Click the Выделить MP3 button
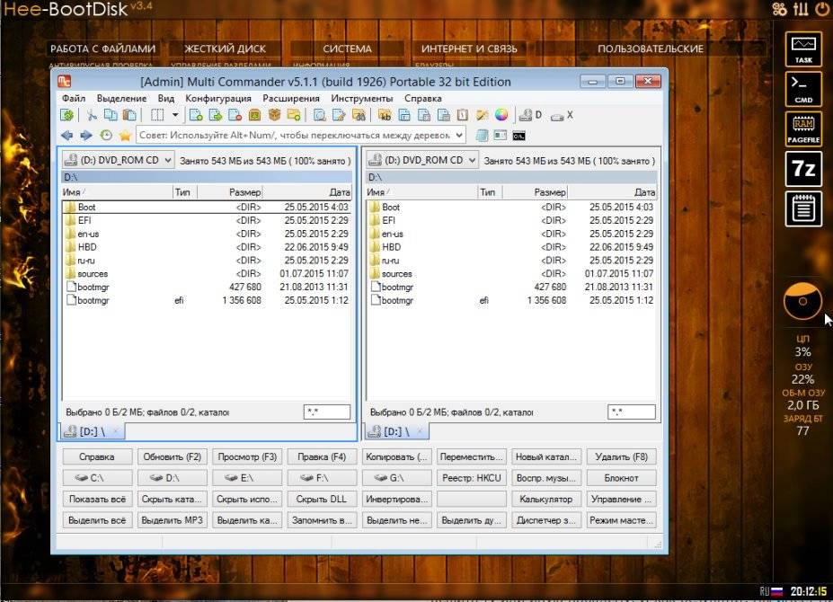833x602 pixels. tap(173, 520)
